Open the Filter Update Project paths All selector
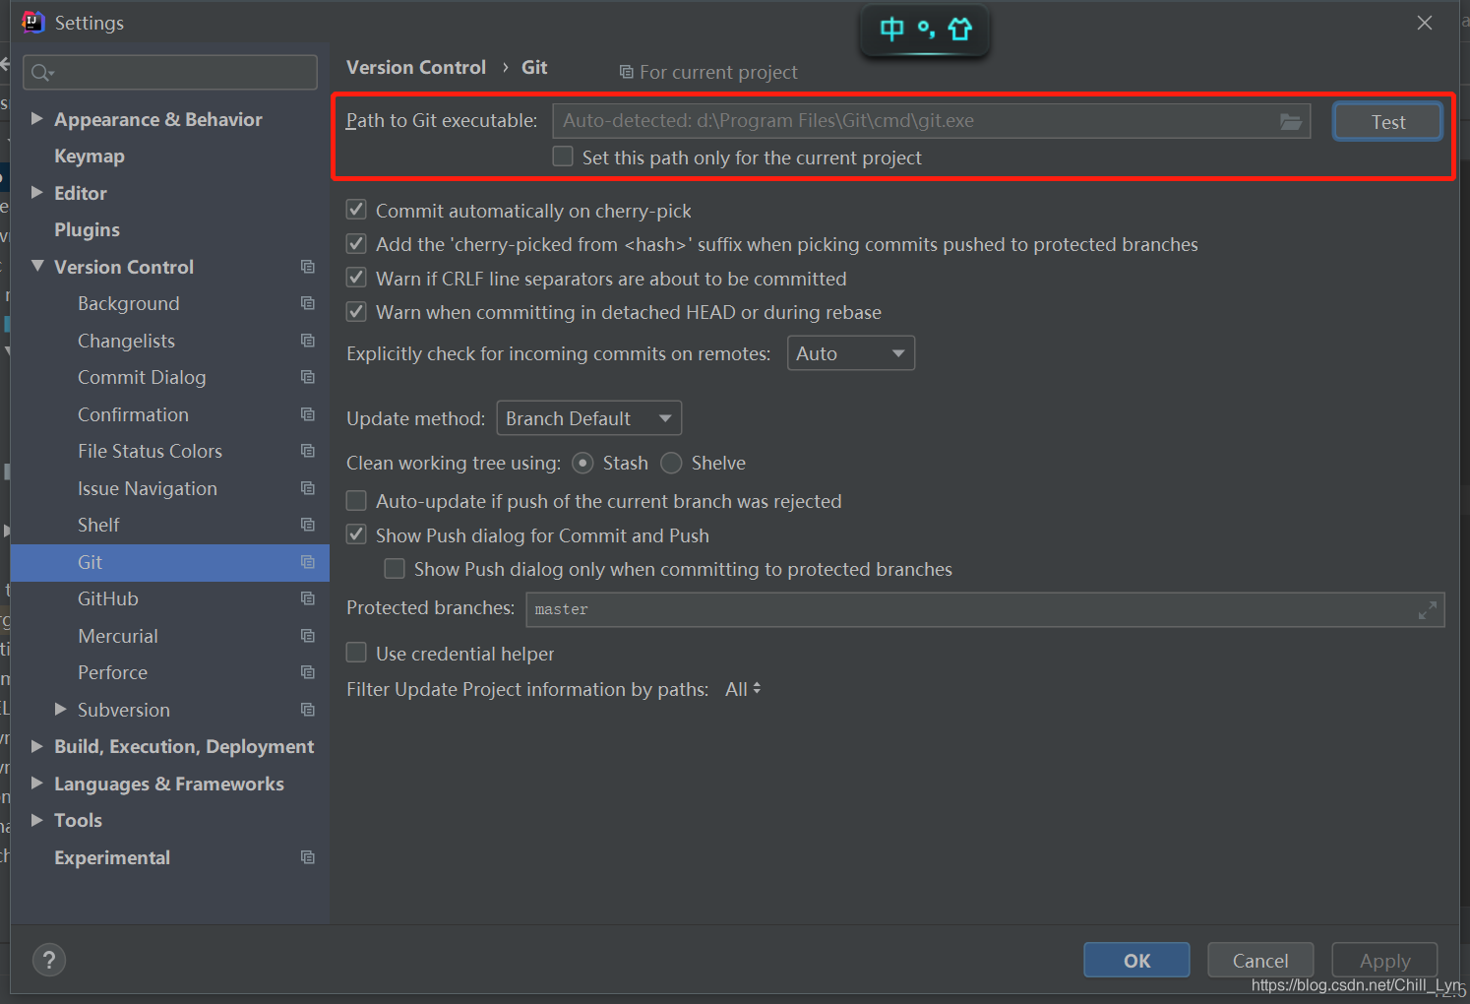The height and width of the screenshot is (1004, 1470). tap(743, 689)
